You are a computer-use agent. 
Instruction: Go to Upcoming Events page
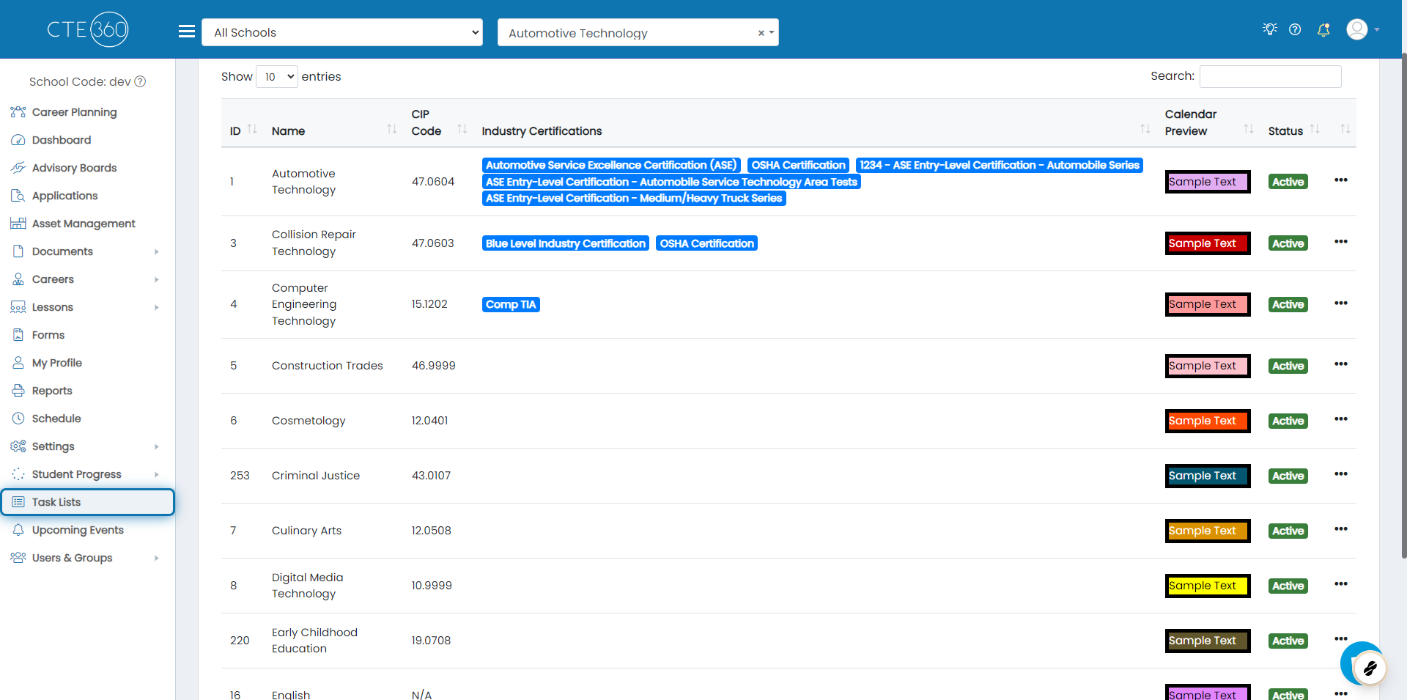[x=78, y=530]
